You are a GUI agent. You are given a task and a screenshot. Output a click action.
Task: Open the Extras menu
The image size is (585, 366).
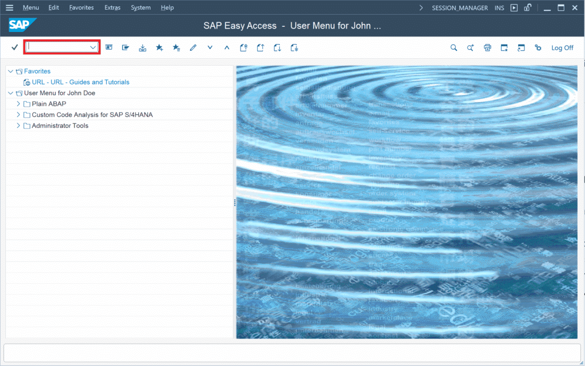(113, 8)
